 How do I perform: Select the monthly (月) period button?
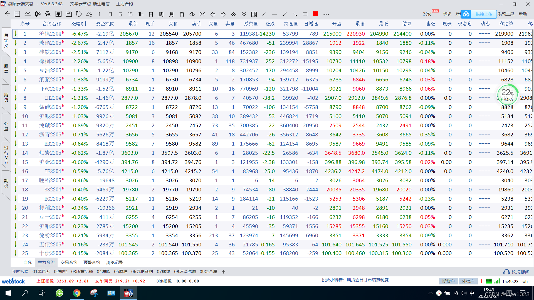click(172, 14)
